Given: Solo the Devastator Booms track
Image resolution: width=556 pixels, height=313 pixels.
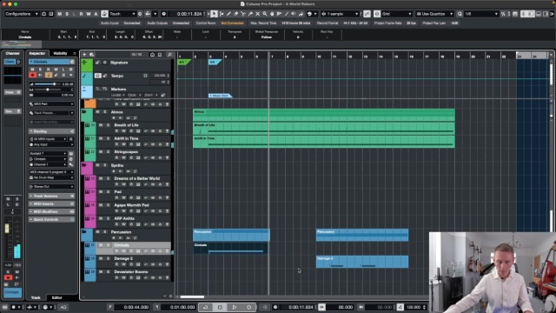Looking at the screenshot, I should [108, 272].
